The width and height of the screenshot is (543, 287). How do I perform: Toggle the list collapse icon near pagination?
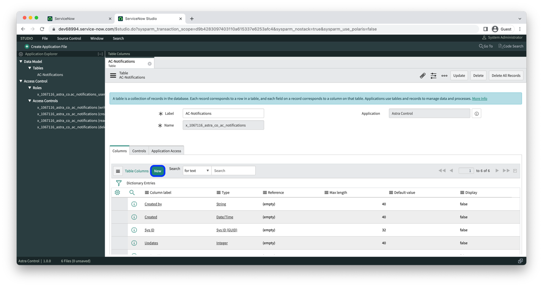click(515, 171)
